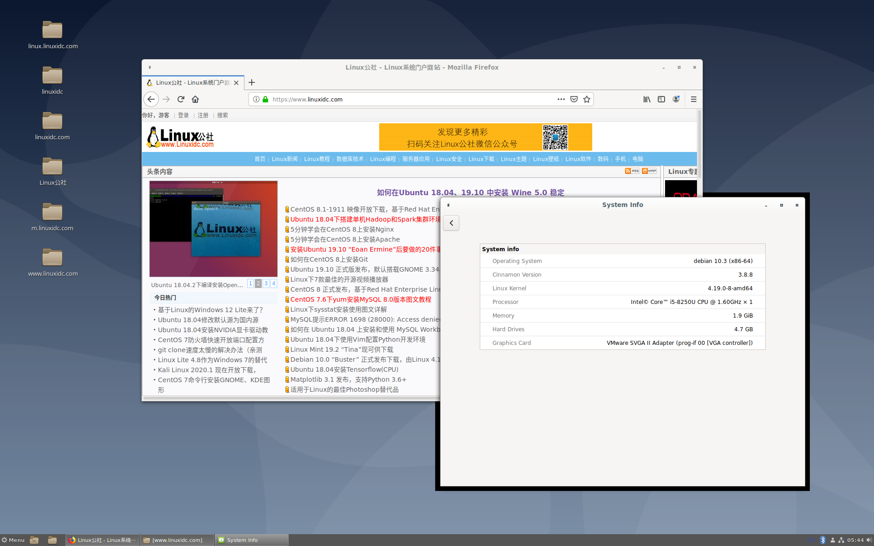Viewport: 874px width, 546px height.
Task: Open the Wine 5.0 headline article
Action: coord(470,192)
